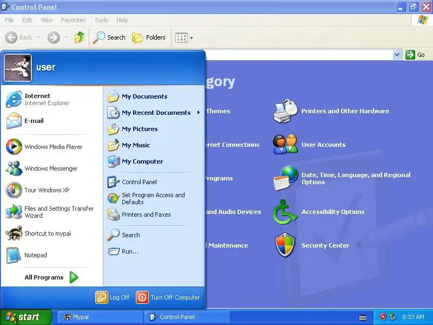The width and height of the screenshot is (433, 325).
Task: Open Help menu
Action: pyautogui.click(x=122, y=20)
